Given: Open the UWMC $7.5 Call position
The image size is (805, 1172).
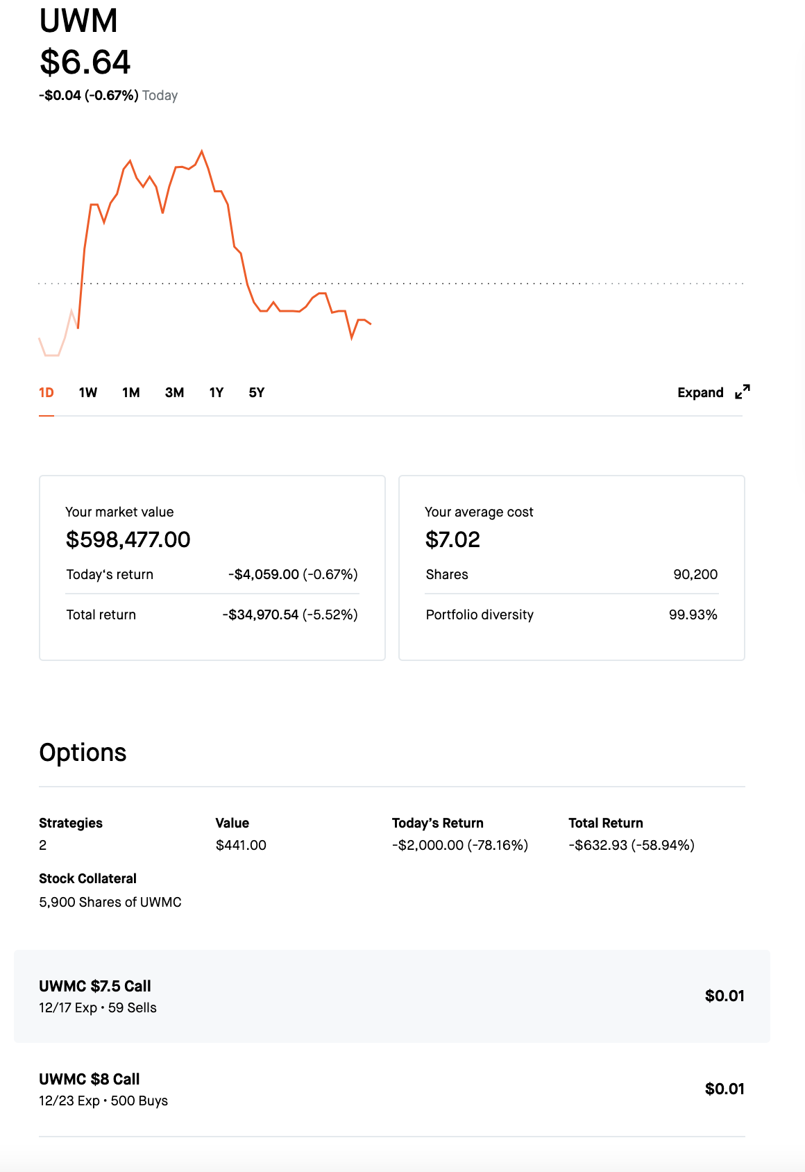Looking at the screenshot, I should [x=392, y=996].
